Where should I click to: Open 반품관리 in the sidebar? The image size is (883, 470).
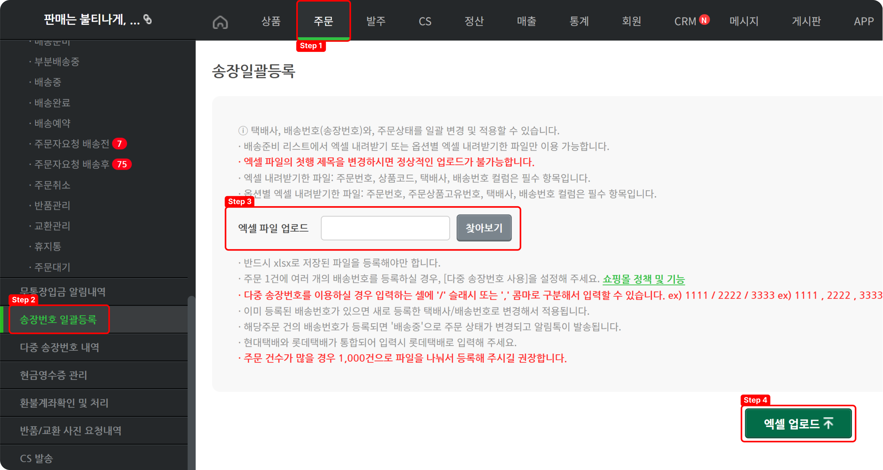[52, 205]
